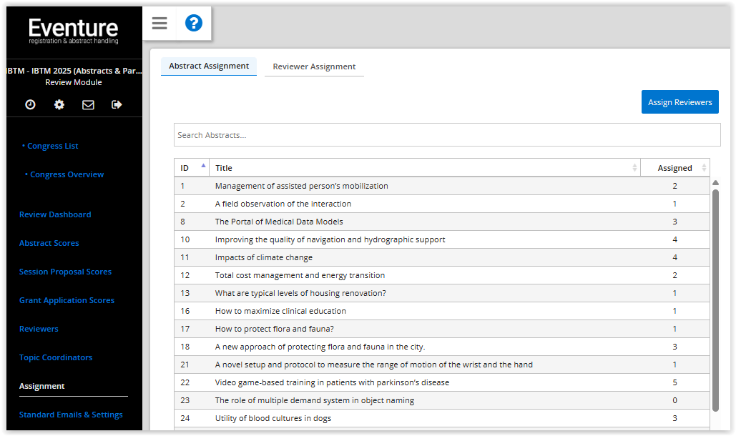
Task: Open Grant Application Scores page
Action: [67, 300]
